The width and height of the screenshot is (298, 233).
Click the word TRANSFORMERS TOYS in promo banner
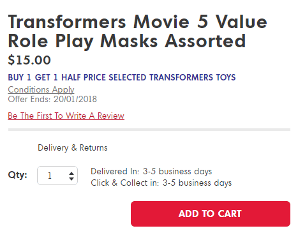click(x=193, y=77)
